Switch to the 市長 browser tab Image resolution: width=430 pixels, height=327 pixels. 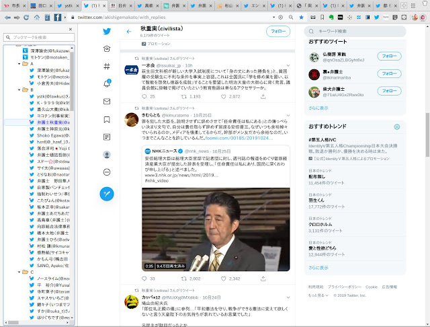click(15, 5)
